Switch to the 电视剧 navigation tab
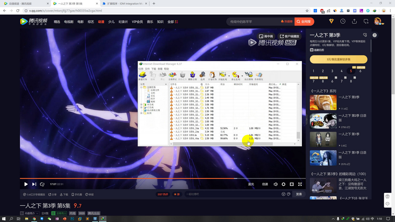The width and height of the screenshot is (395, 222). click(68, 22)
